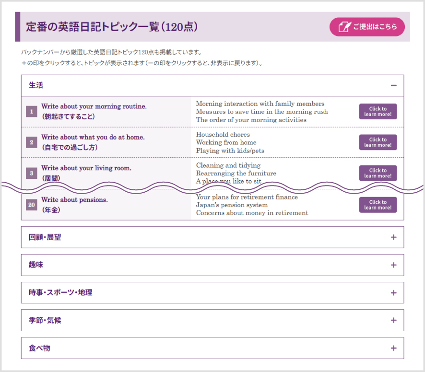Screen dimensions: 425x372
Task: Expand 食べ物 using its plus icon
Action: pyautogui.click(x=393, y=348)
